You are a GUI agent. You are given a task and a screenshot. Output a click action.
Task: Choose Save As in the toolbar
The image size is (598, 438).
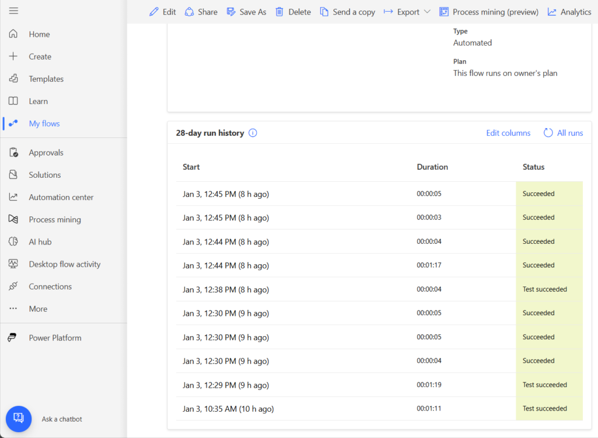tap(246, 12)
